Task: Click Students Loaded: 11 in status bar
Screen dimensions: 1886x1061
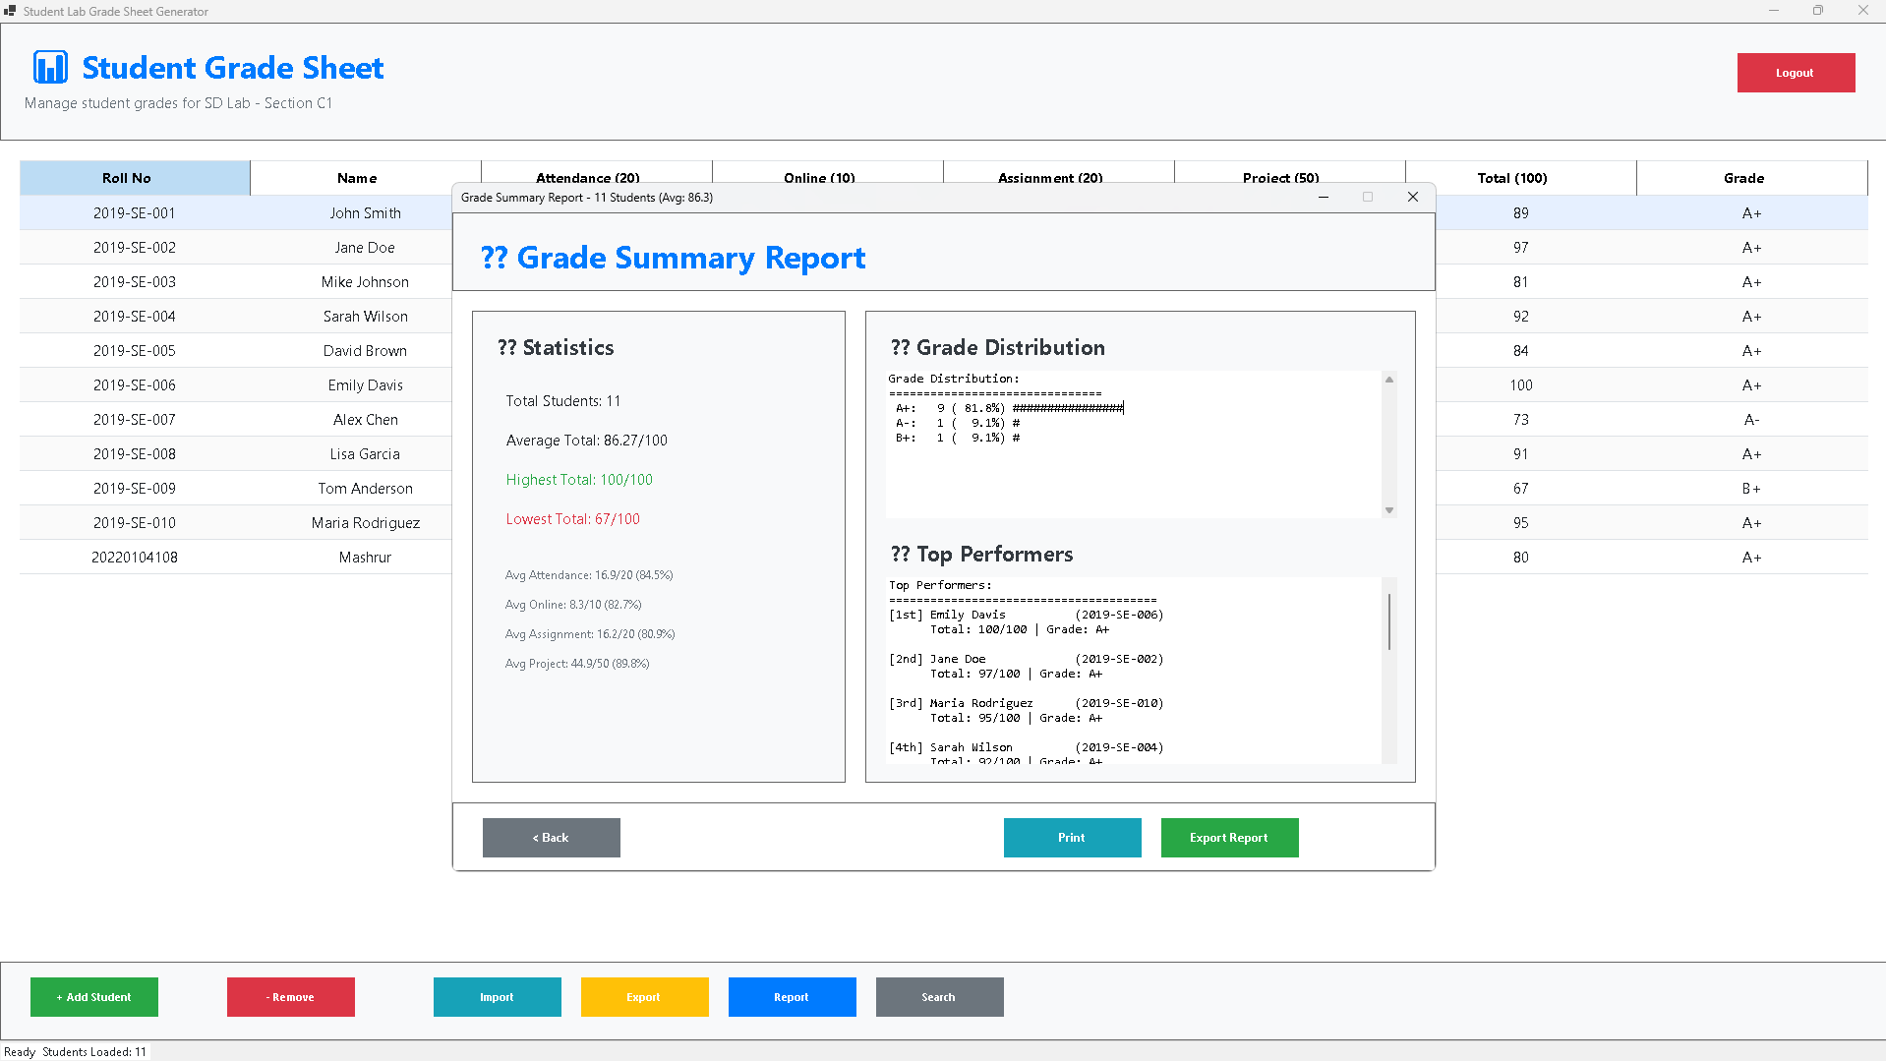Action: 94,1052
